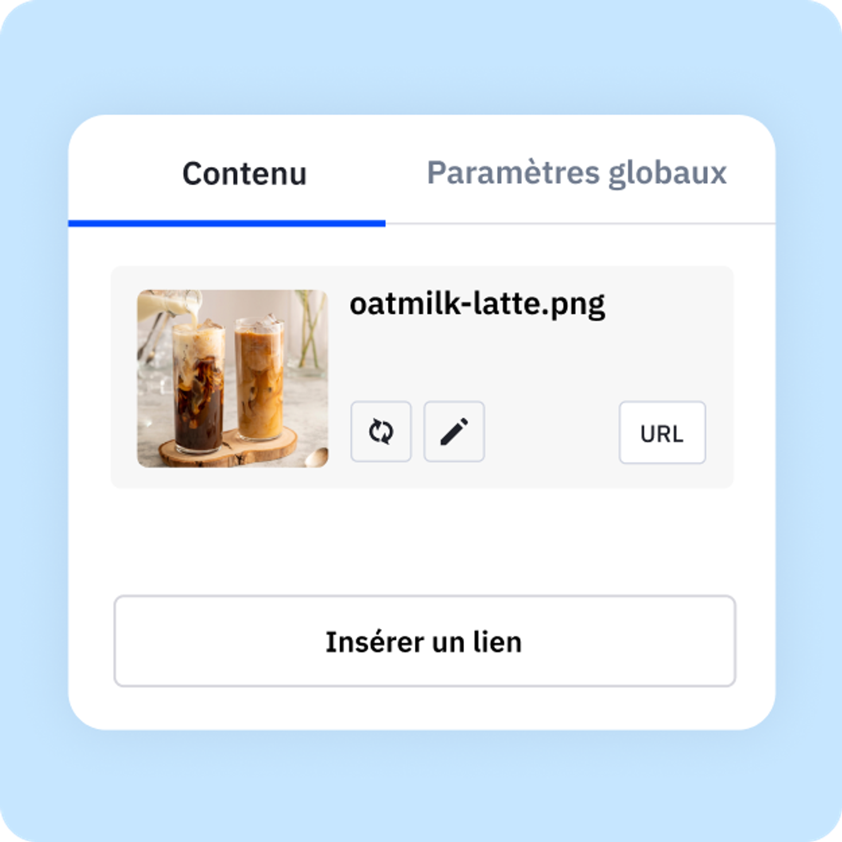Add a link with Insérer un lien
The image size is (842, 842).
[424, 641]
